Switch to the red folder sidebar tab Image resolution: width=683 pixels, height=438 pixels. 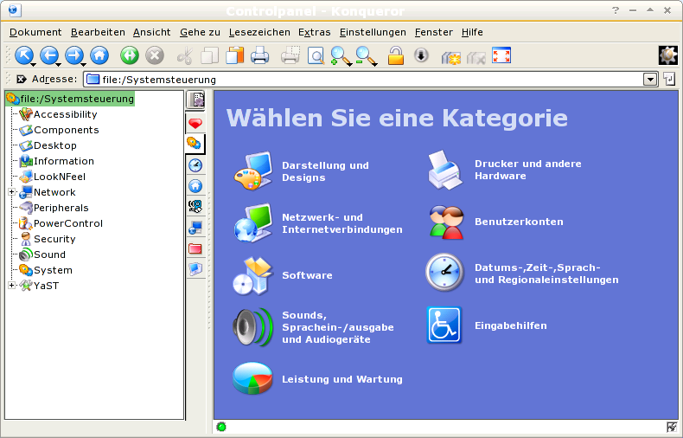pos(195,248)
